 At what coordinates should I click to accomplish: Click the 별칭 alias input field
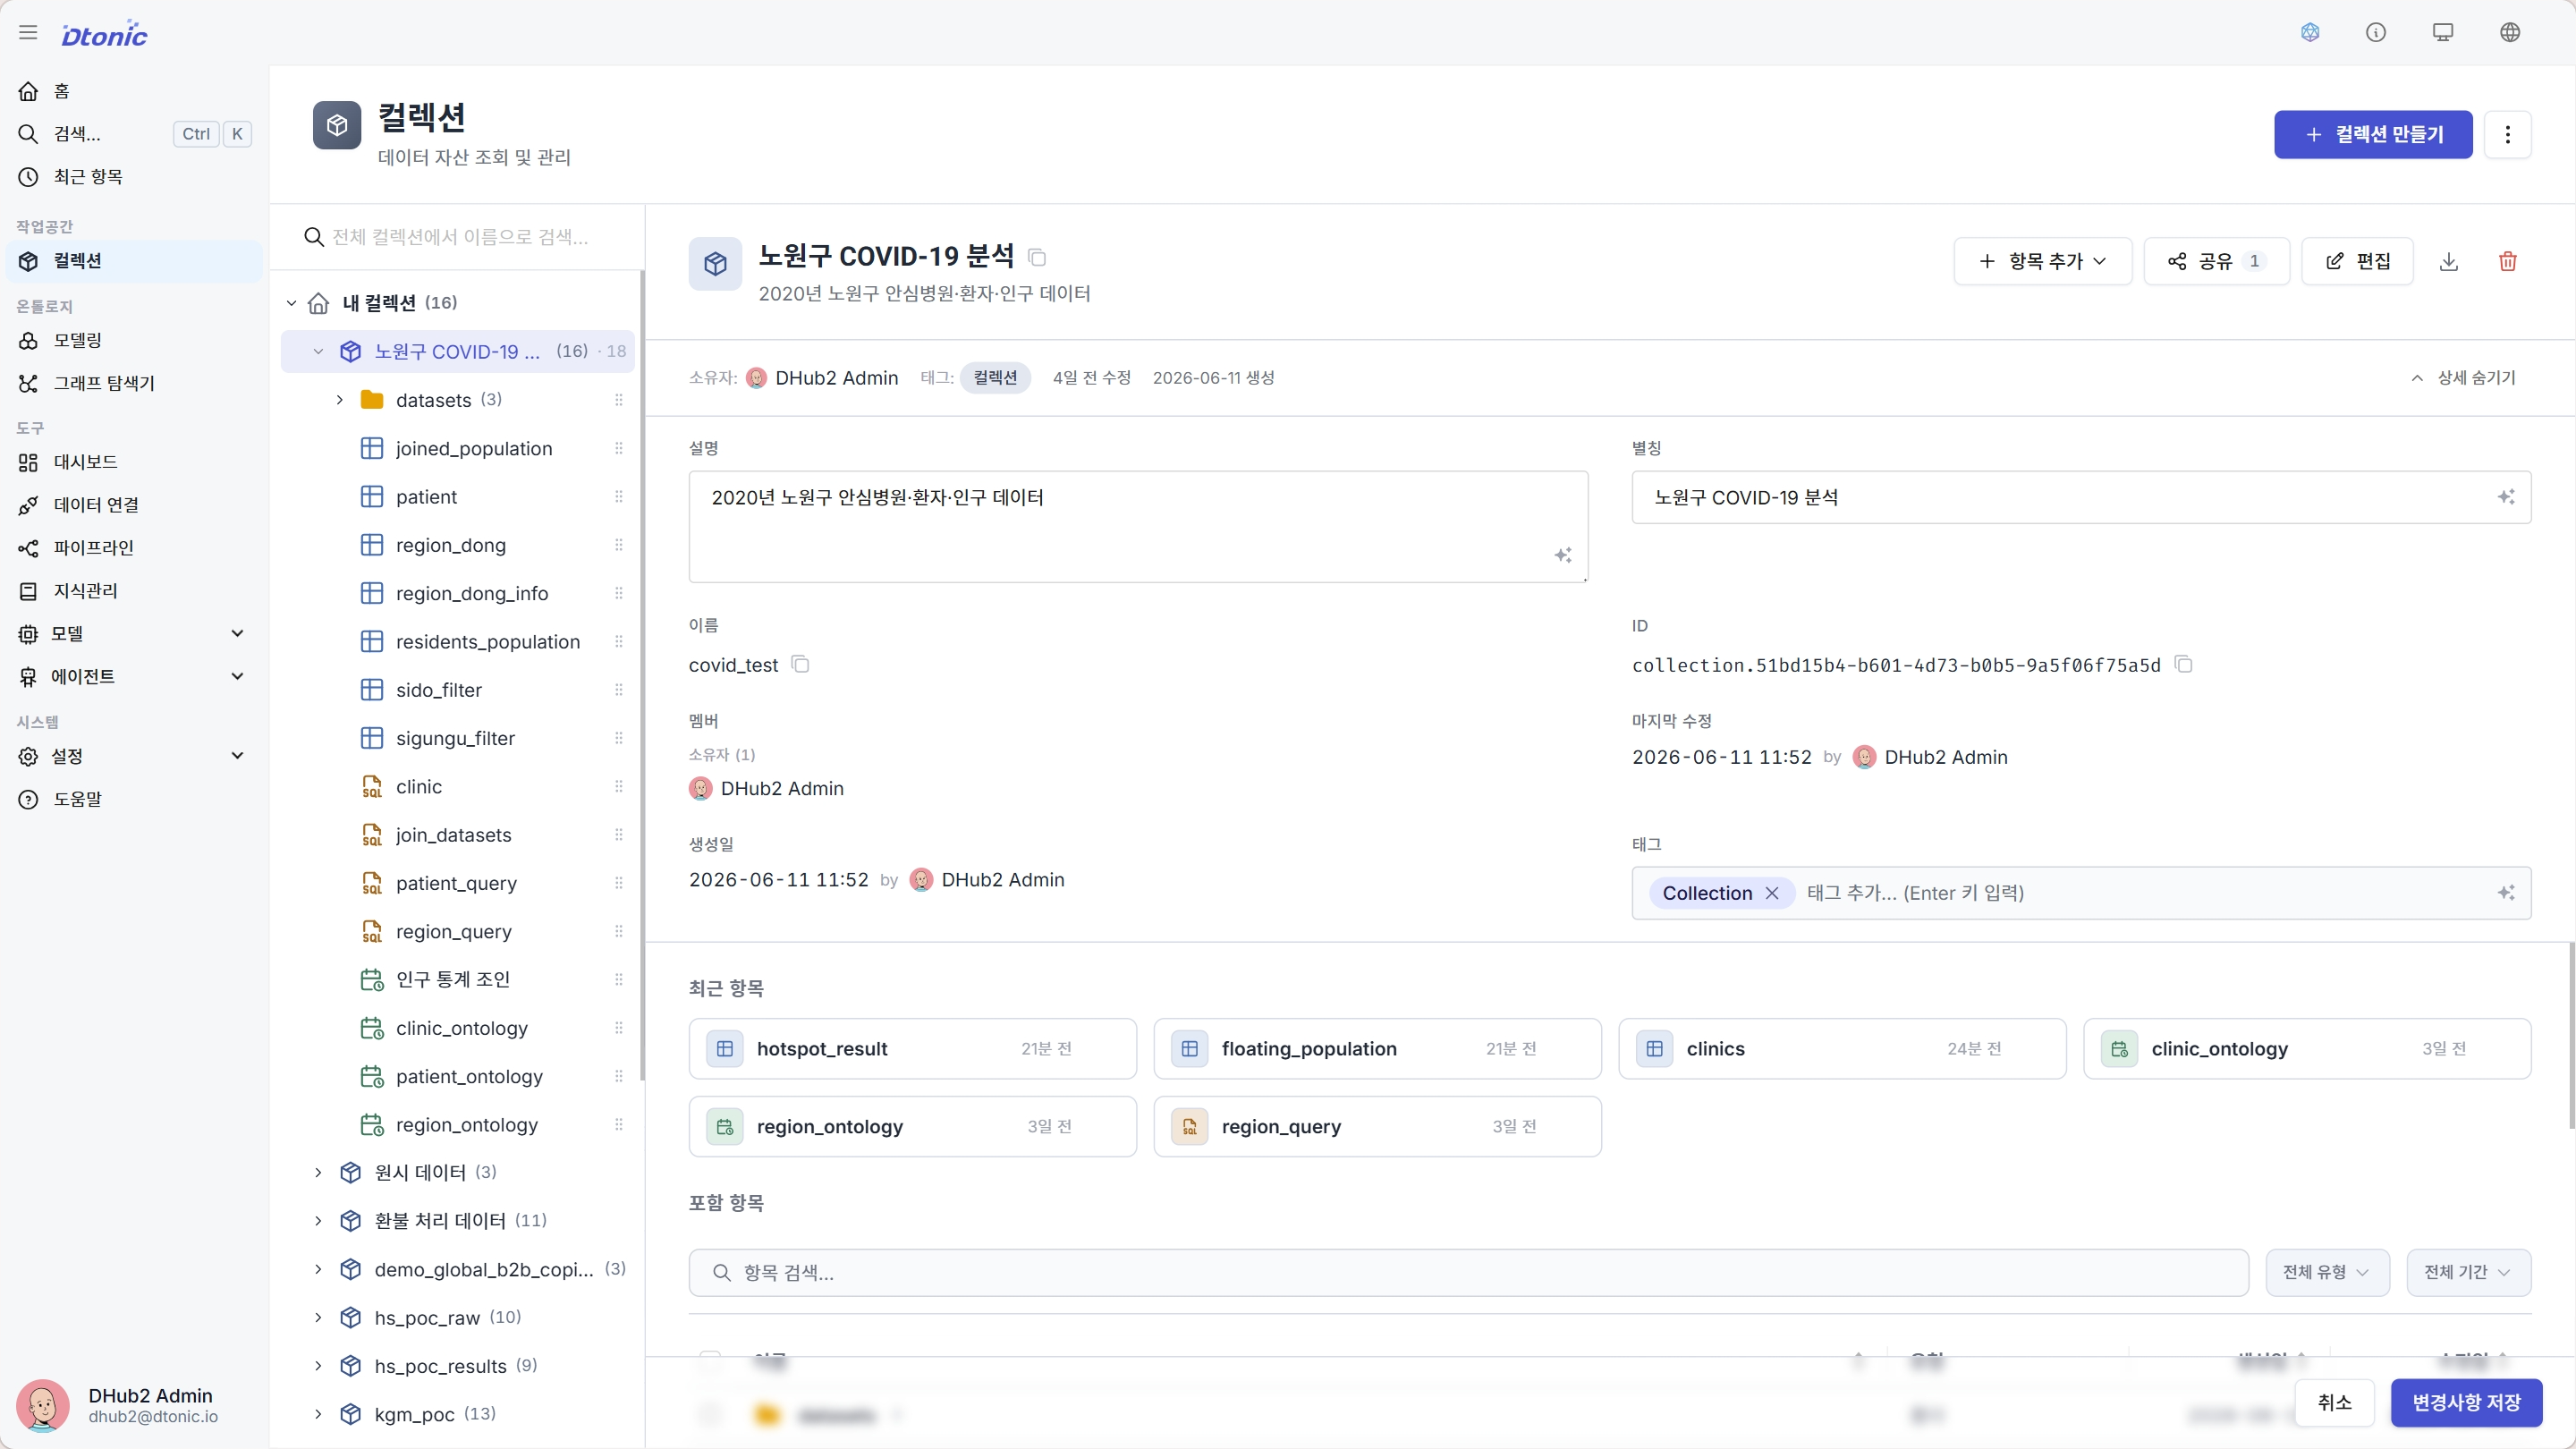(2081, 497)
